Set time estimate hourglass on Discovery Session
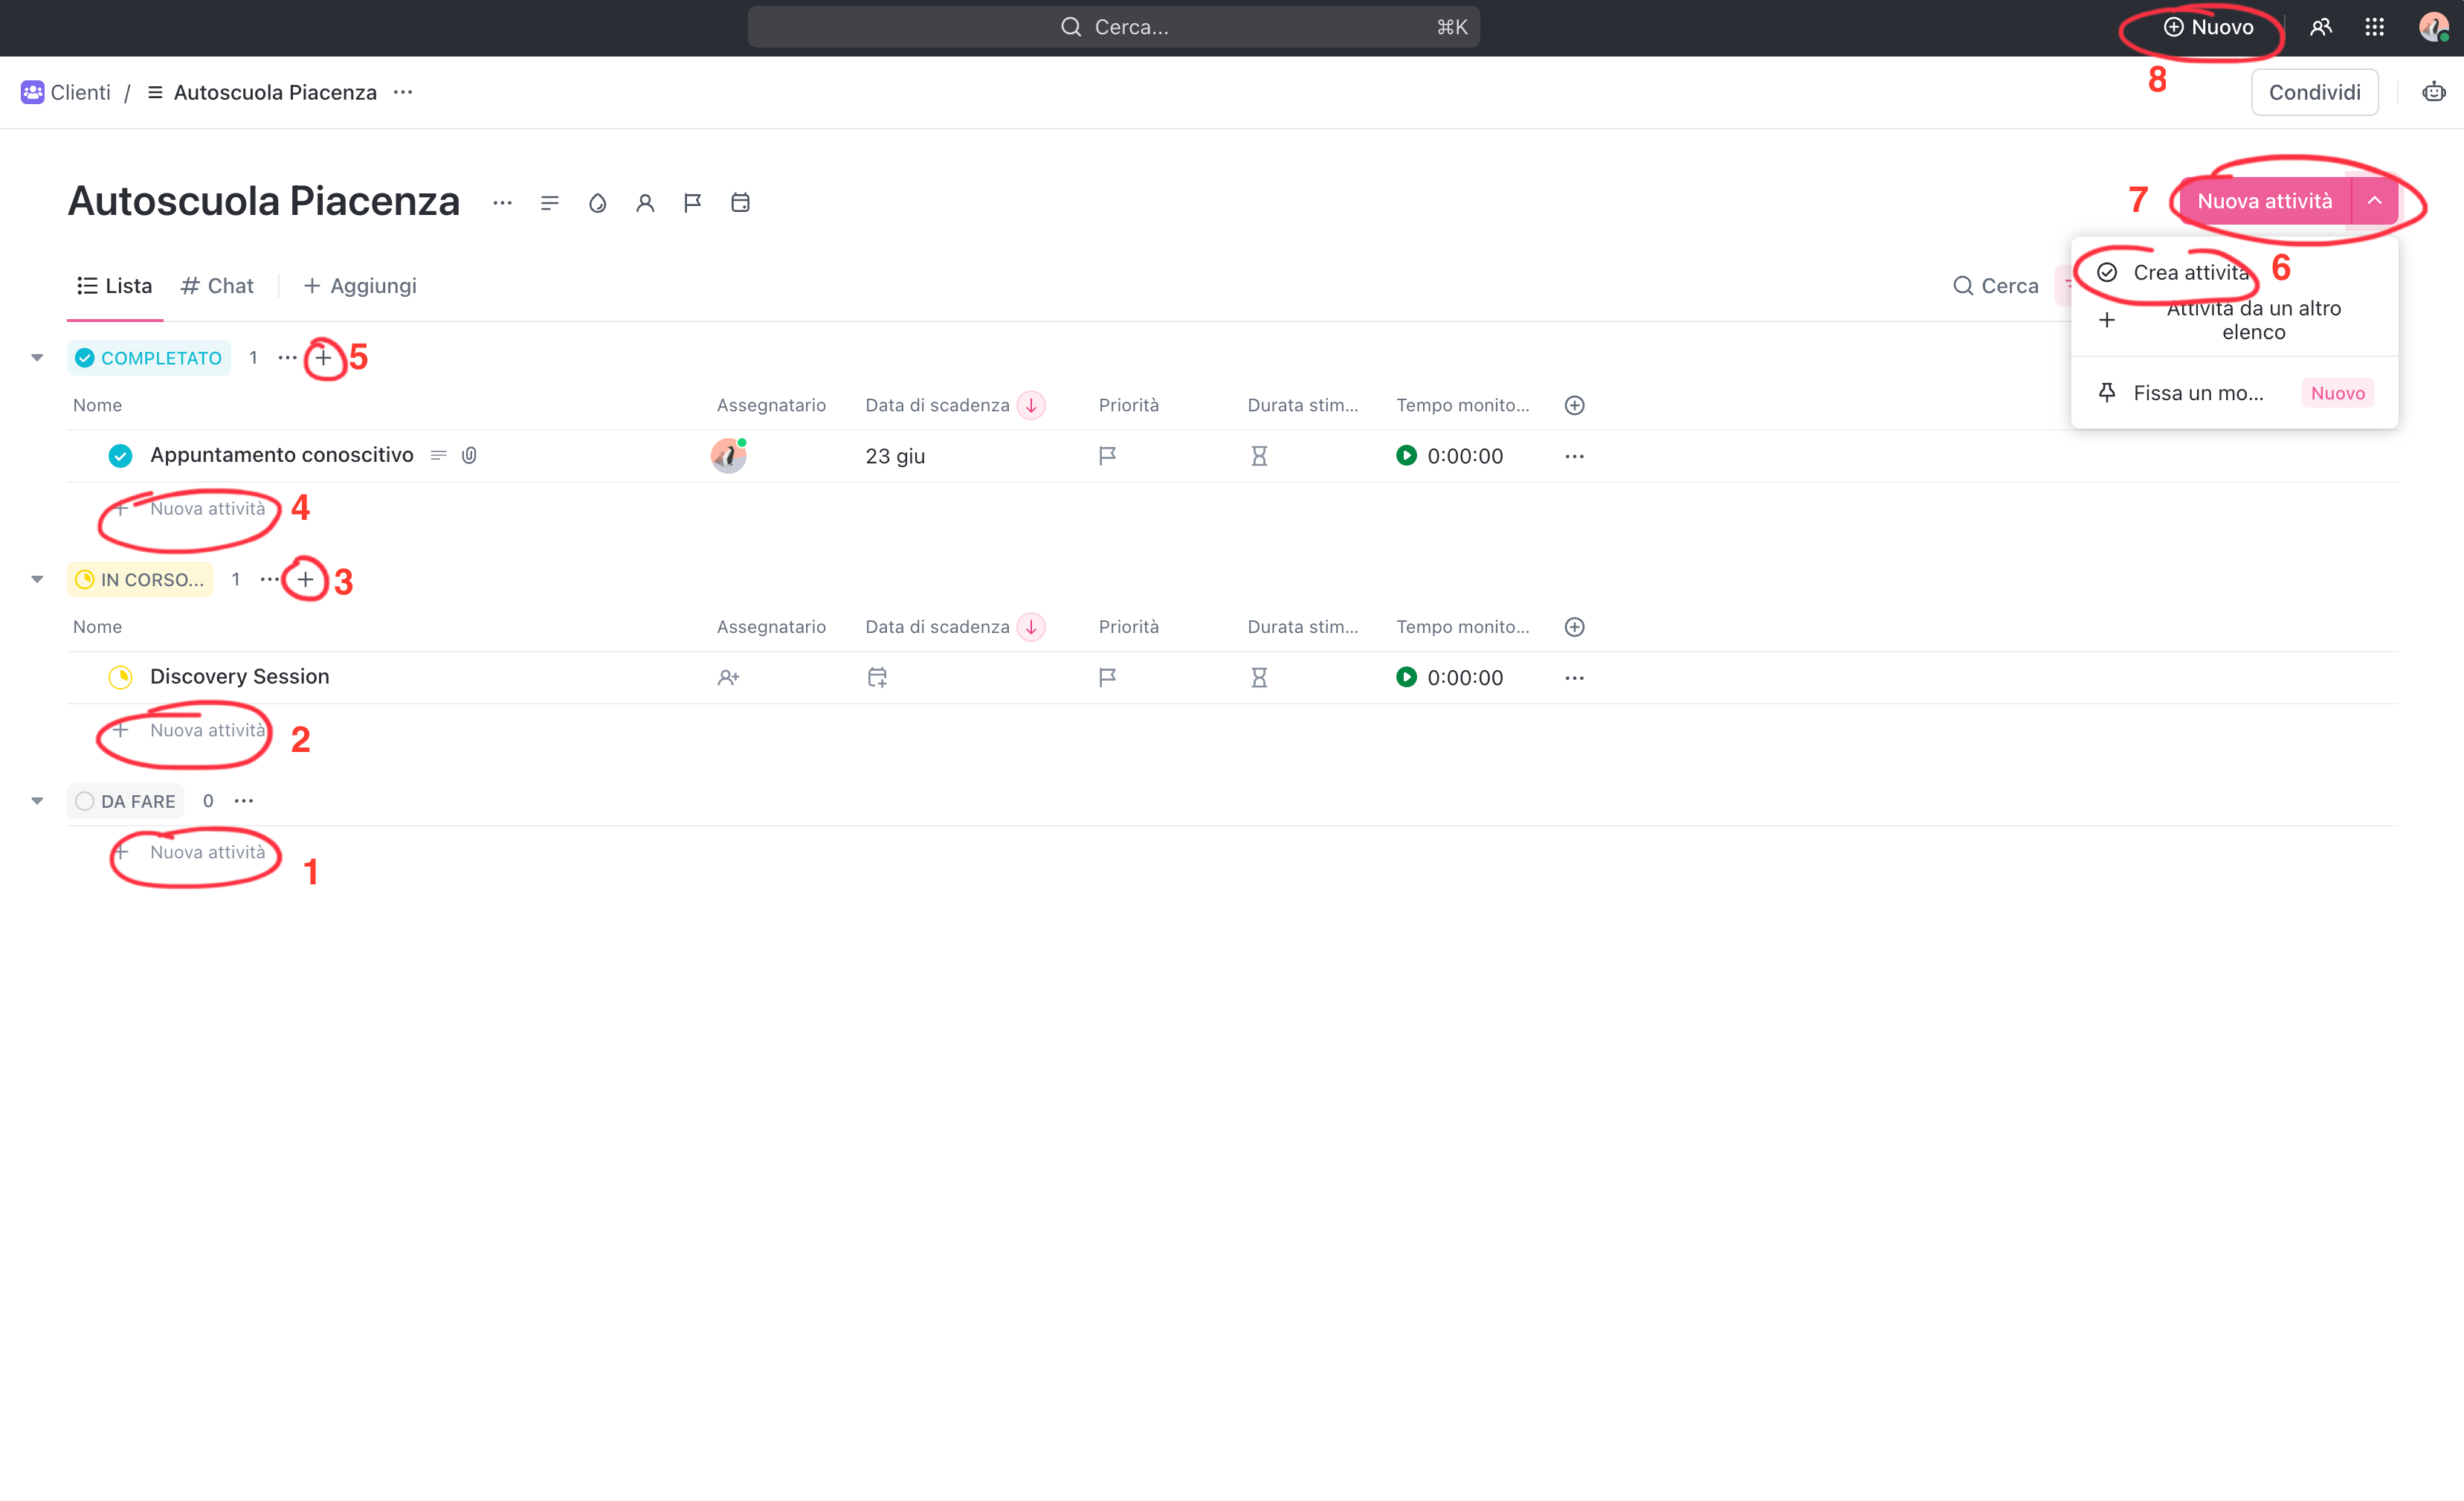 tap(1259, 678)
